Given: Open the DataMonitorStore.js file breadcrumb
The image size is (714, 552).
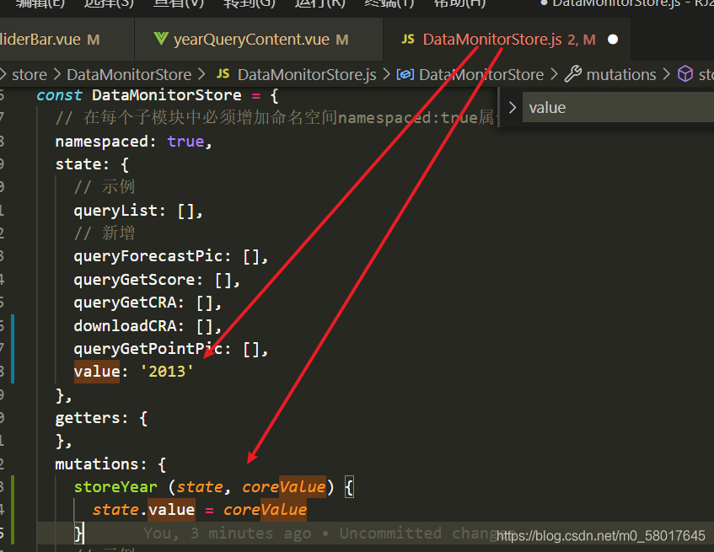Looking at the screenshot, I should pos(306,75).
